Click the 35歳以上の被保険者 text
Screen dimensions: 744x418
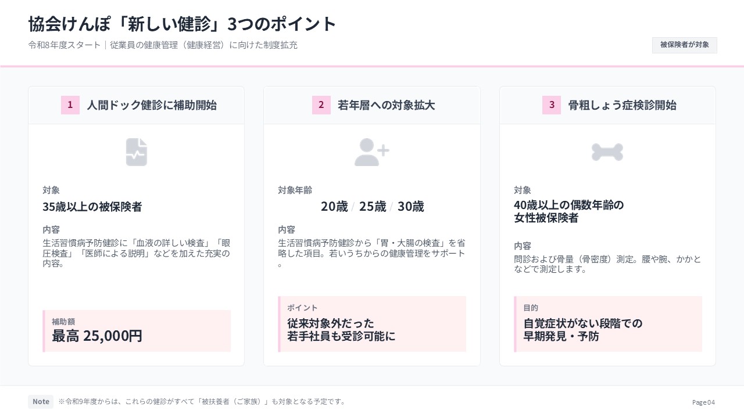click(92, 207)
